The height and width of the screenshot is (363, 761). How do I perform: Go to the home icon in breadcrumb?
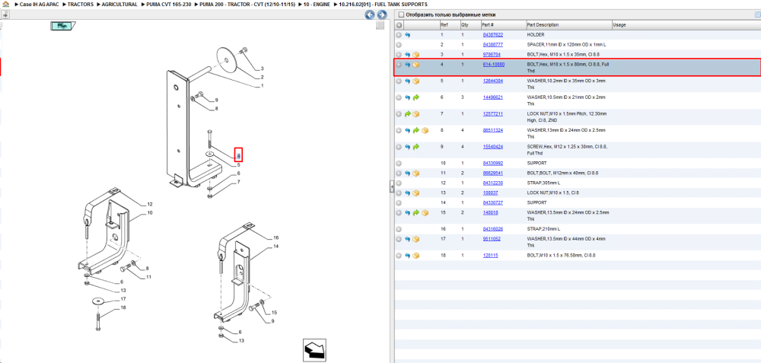point(5,5)
